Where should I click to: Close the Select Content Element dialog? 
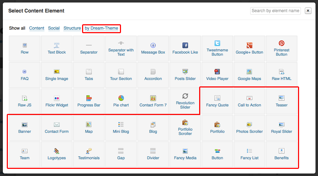tap(308, 11)
